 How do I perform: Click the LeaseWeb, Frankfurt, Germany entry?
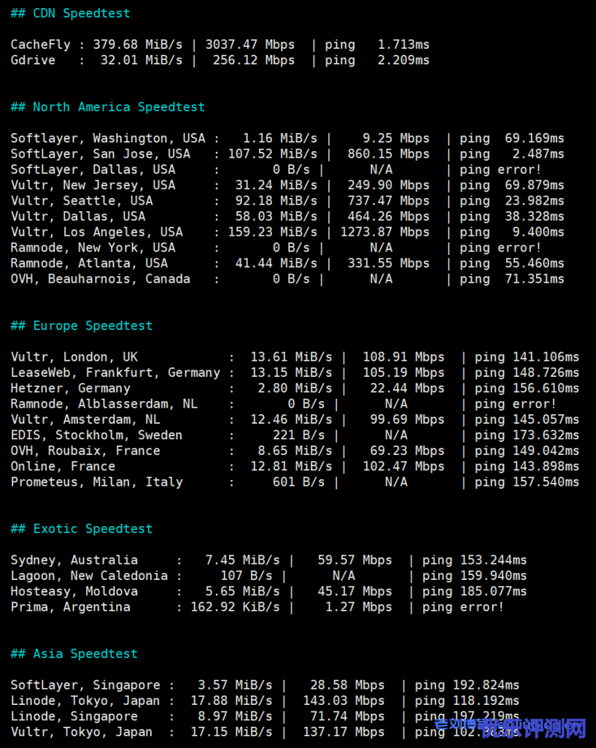pyautogui.click(x=115, y=373)
